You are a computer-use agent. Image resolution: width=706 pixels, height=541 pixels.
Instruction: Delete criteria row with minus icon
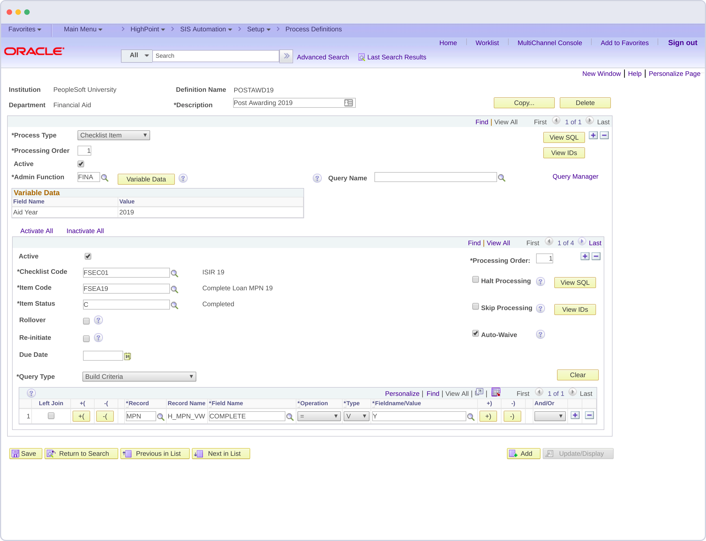(x=589, y=415)
